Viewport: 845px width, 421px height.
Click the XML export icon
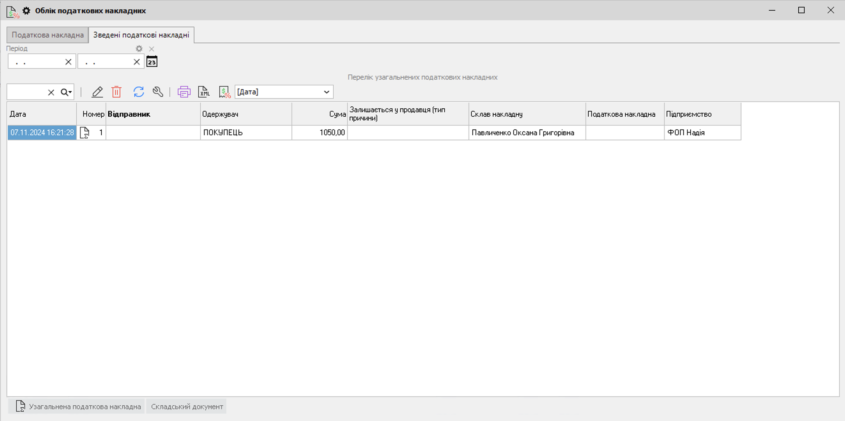pos(204,92)
